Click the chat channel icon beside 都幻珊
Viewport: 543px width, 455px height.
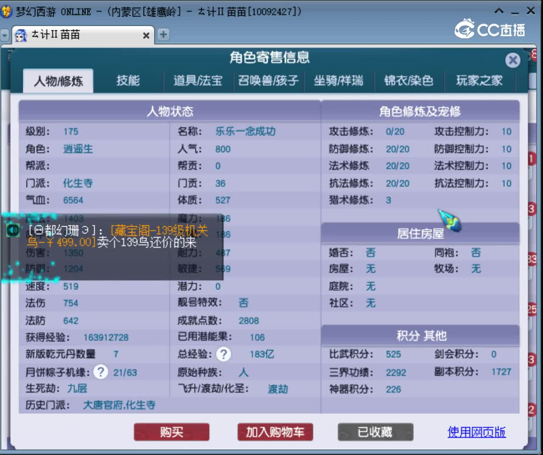pos(13,230)
